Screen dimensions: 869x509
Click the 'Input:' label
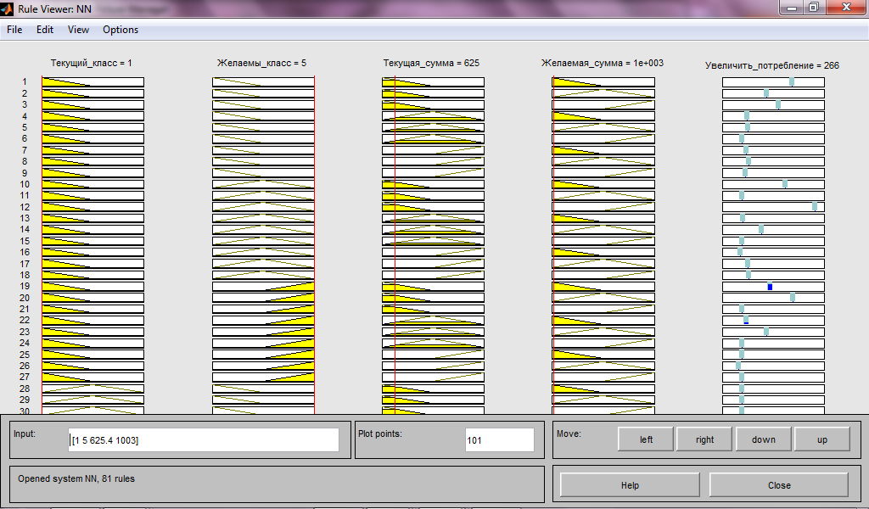(25, 433)
